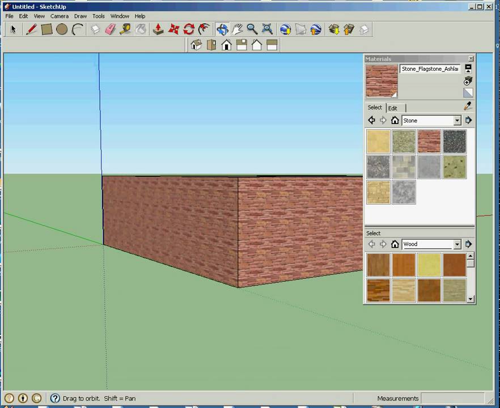Image resolution: width=500 pixels, height=408 pixels.
Task: Switch to the Iso view
Action: click(x=196, y=45)
